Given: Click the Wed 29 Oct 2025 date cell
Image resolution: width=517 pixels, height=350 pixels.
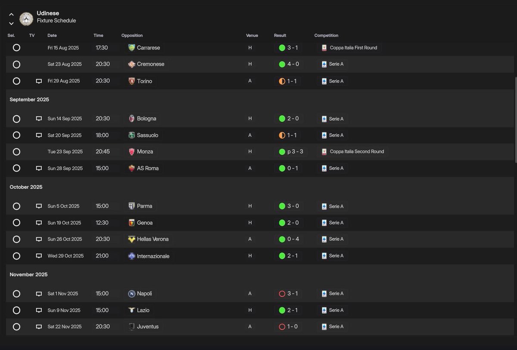Looking at the screenshot, I should point(65,256).
